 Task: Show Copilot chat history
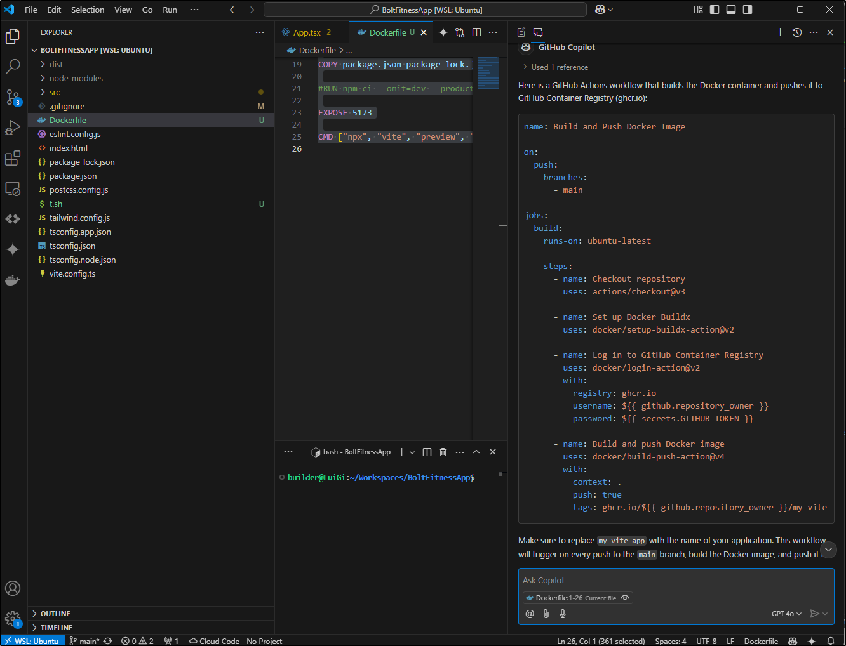797,32
